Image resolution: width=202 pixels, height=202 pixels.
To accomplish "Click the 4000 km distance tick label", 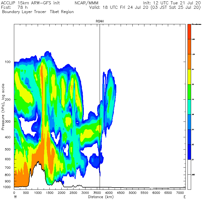I will click(x=109, y=193).
